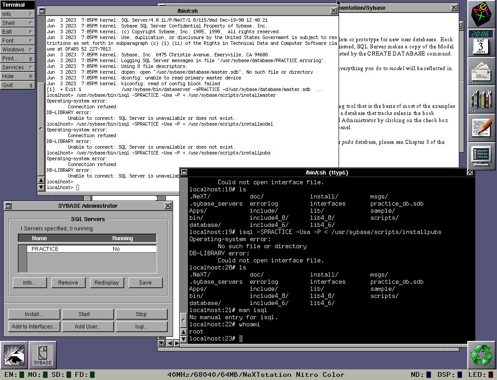Click the NeXT cube icon in the dock
The width and height of the screenshot is (497, 380).
point(482,14)
